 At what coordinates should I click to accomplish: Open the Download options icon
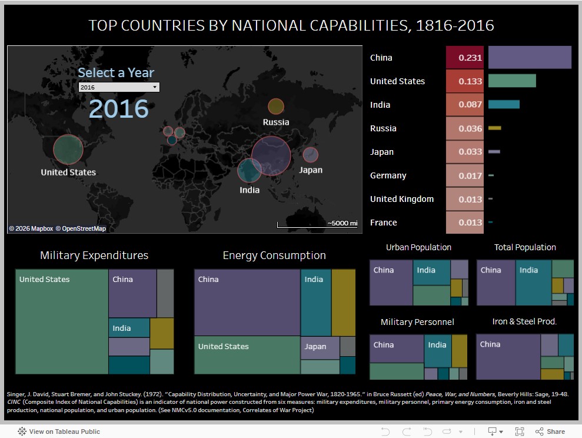(x=493, y=432)
